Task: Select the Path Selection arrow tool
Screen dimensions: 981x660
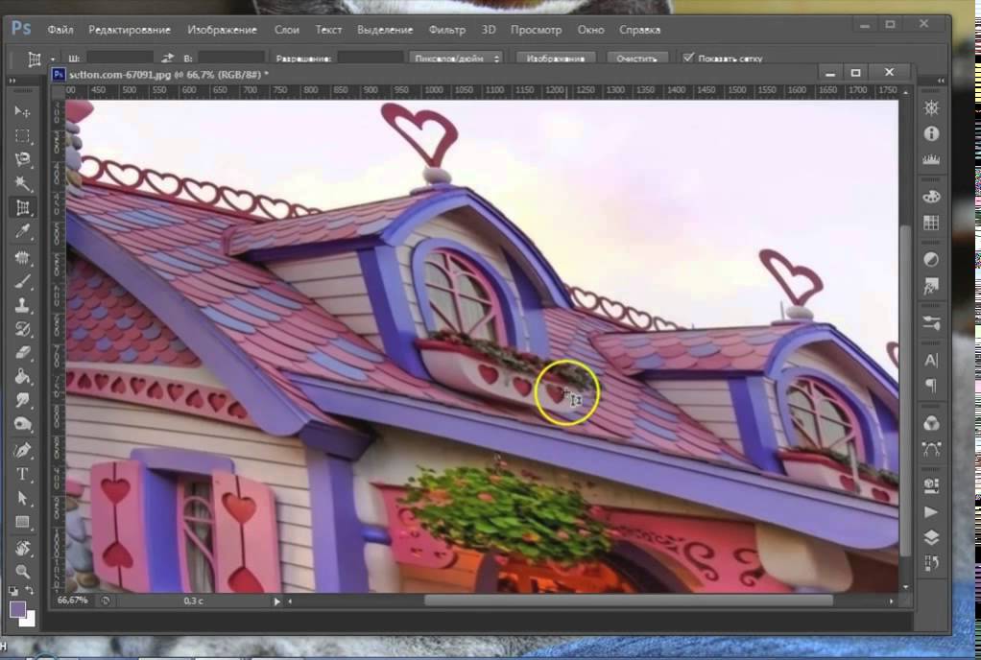Action: (x=22, y=498)
